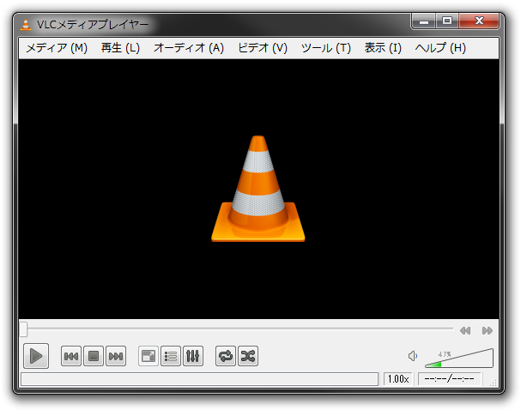Mute audio with speaker icon
Screen dimensions: 521x410
tap(412, 356)
